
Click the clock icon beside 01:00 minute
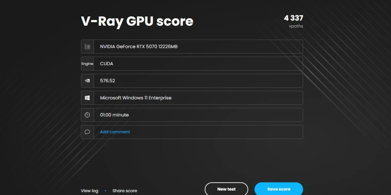click(x=87, y=115)
